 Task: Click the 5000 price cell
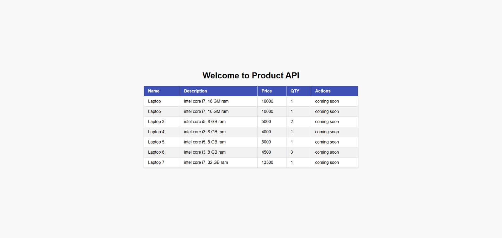click(x=266, y=122)
